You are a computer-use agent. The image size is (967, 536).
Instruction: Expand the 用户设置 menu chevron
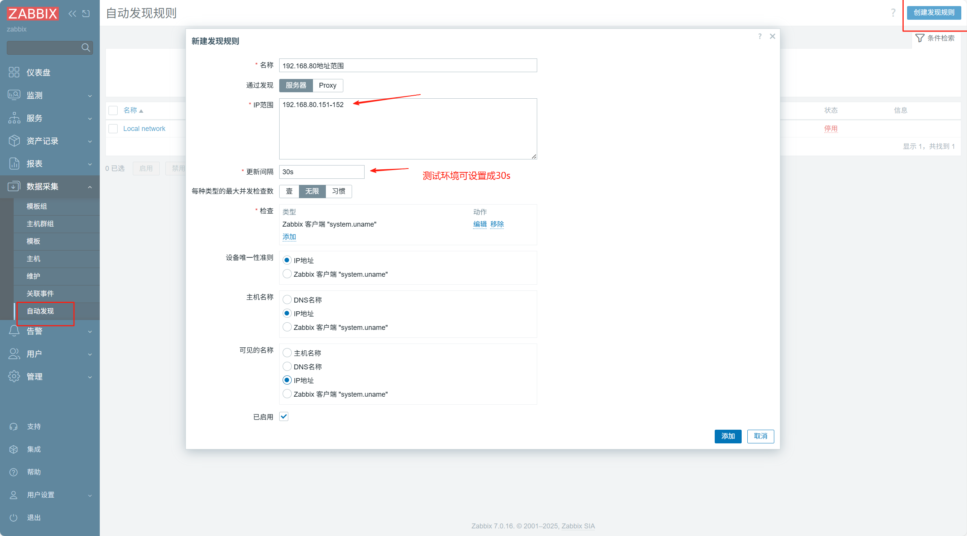(x=90, y=495)
